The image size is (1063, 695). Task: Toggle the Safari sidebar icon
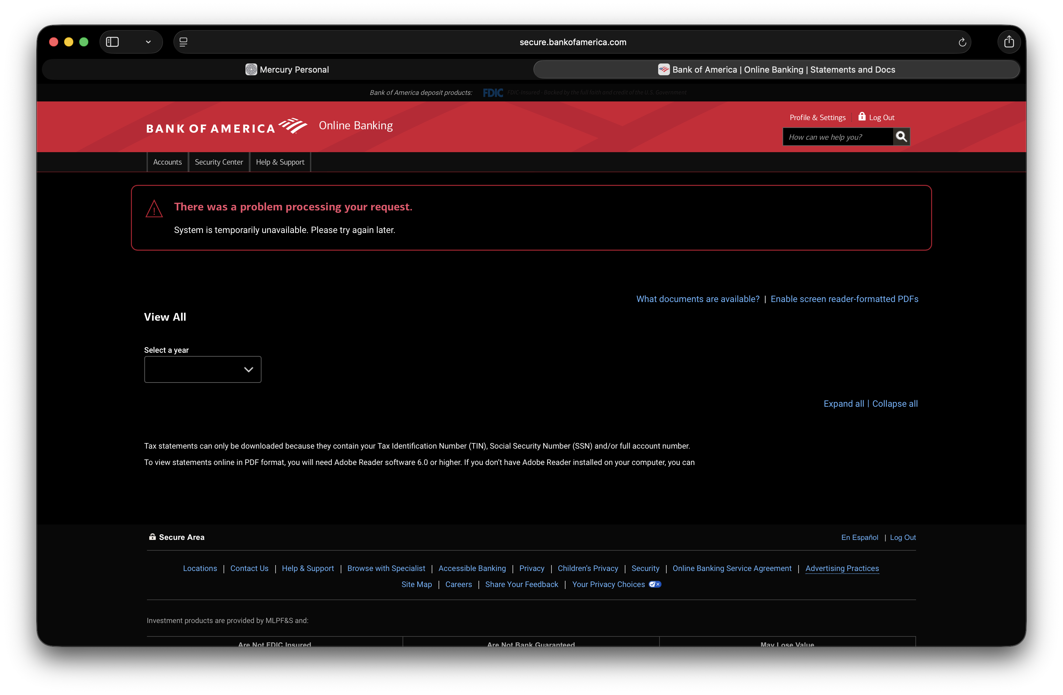coord(112,42)
